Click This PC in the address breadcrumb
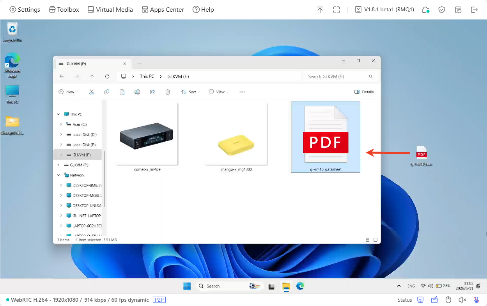Viewport: 487px width, 306px height. pos(147,76)
